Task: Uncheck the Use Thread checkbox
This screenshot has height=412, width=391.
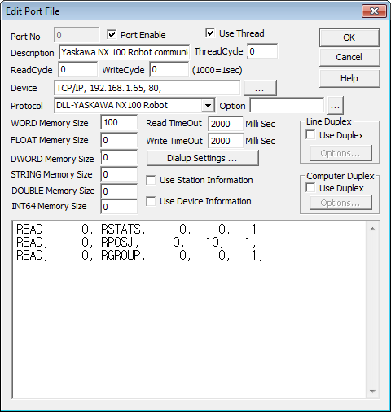Action: click(210, 33)
